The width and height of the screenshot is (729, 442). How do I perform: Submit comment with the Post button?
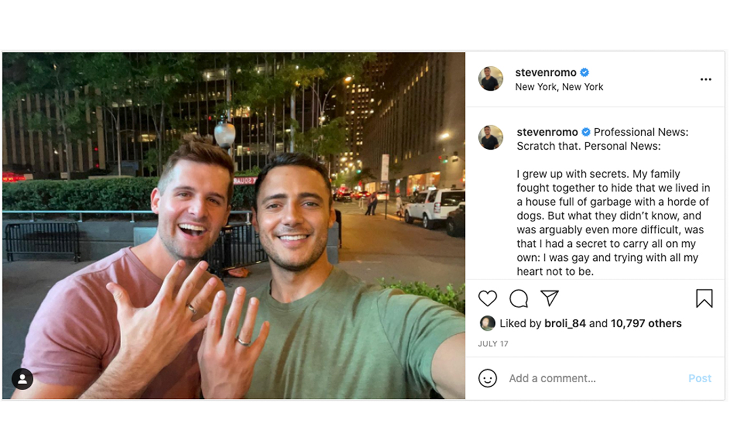(700, 378)
